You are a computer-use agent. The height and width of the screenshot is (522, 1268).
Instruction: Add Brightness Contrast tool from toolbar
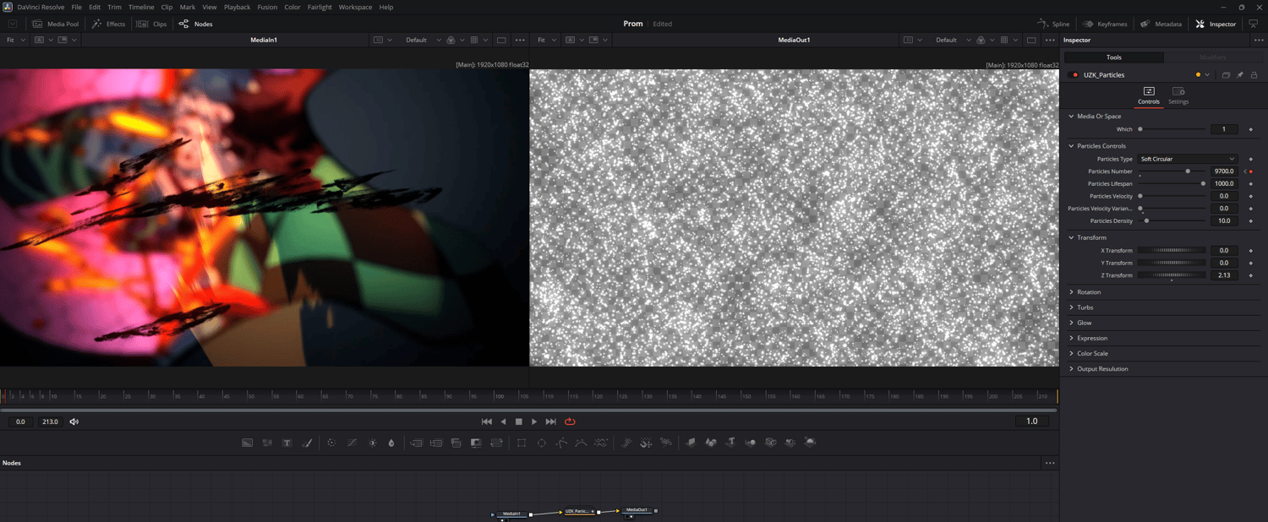point(372,443)
